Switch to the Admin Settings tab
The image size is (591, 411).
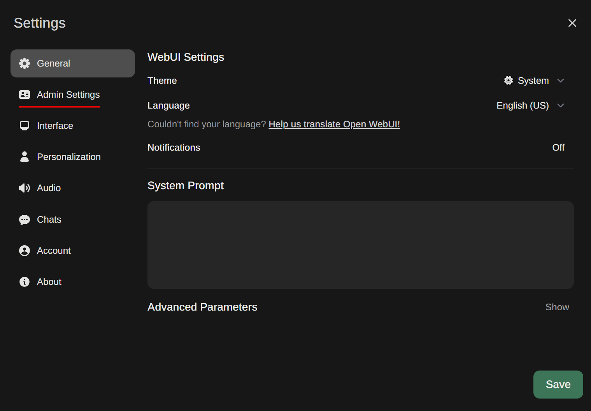click(x=73, y=95)
